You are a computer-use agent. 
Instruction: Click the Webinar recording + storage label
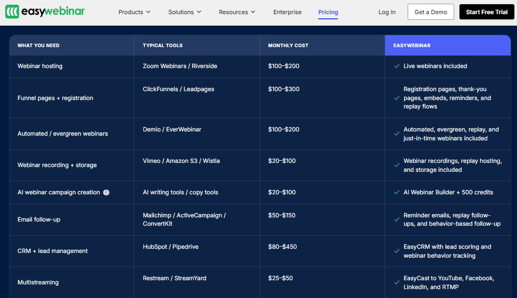point(57,165)
